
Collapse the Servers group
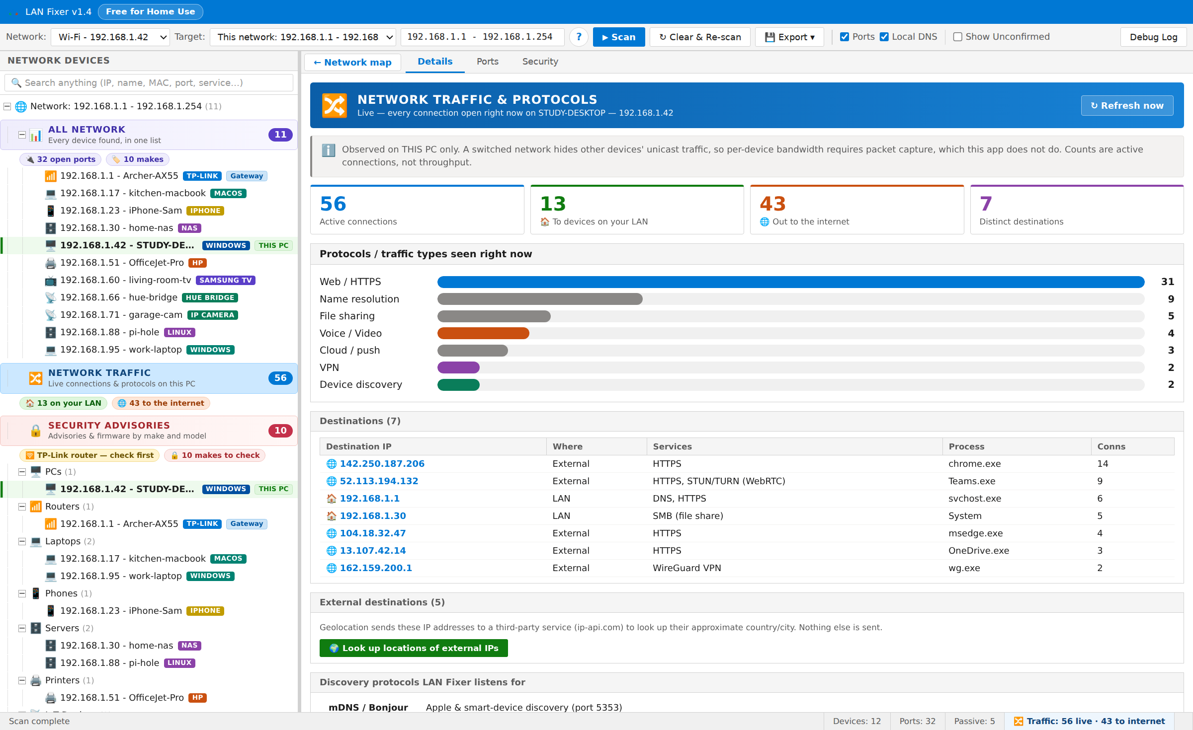pyautogui.click(x=22, y=628)
